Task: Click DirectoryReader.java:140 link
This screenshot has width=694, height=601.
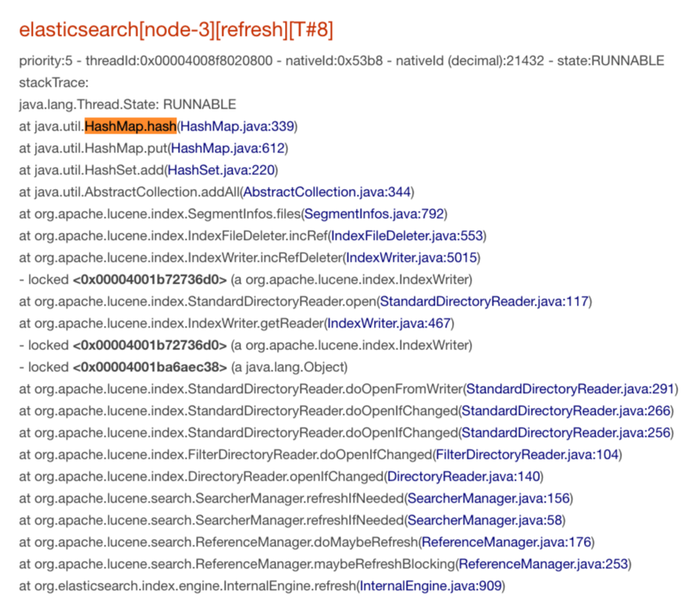Action: (x=464, y=477)
